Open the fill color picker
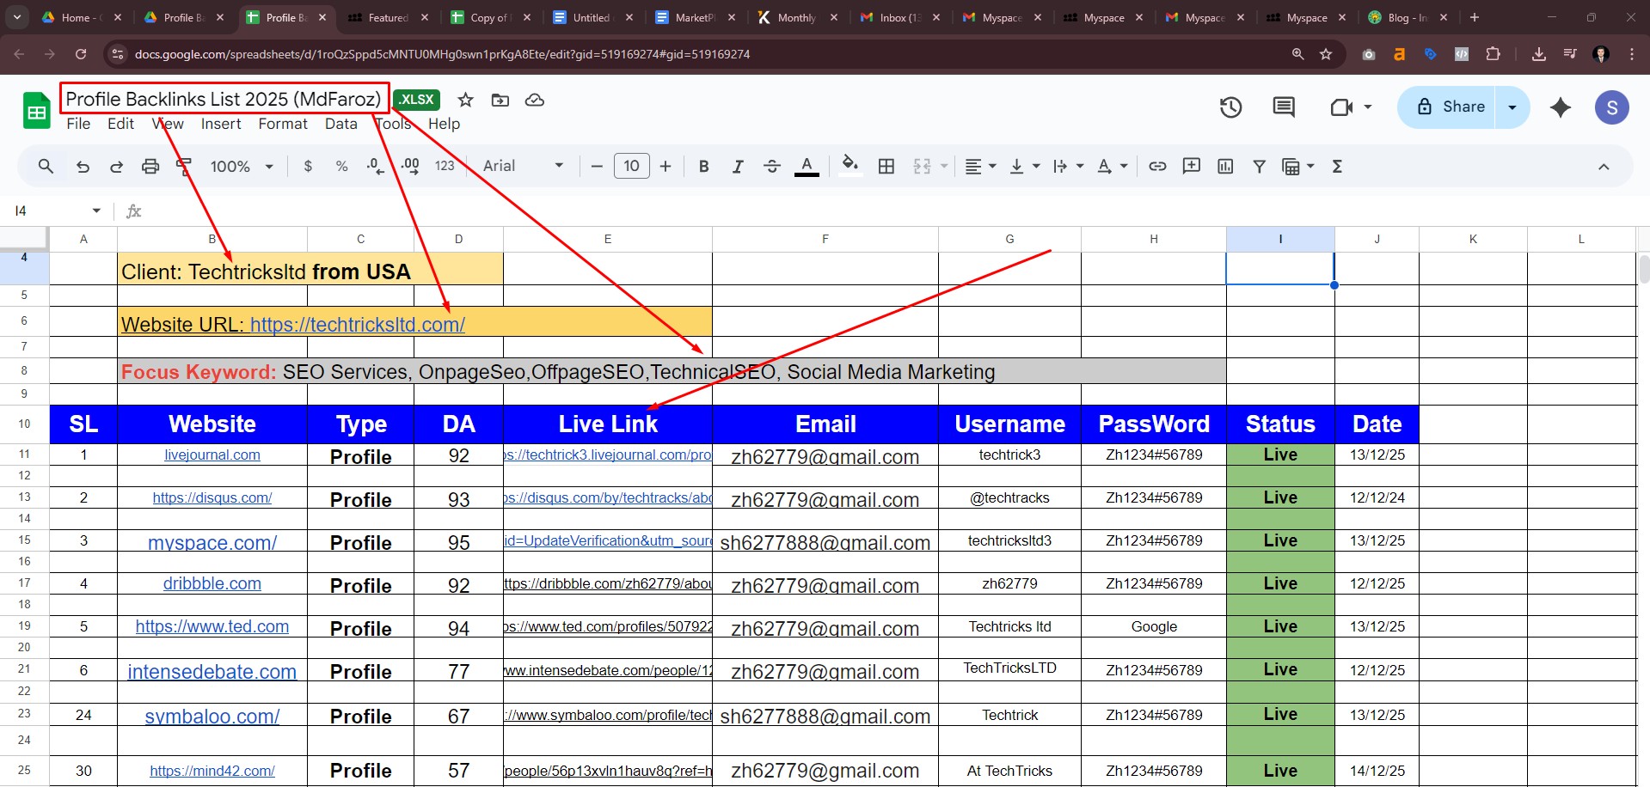The height and width of the screenshot is (787, 1650). tap(850, 167)
